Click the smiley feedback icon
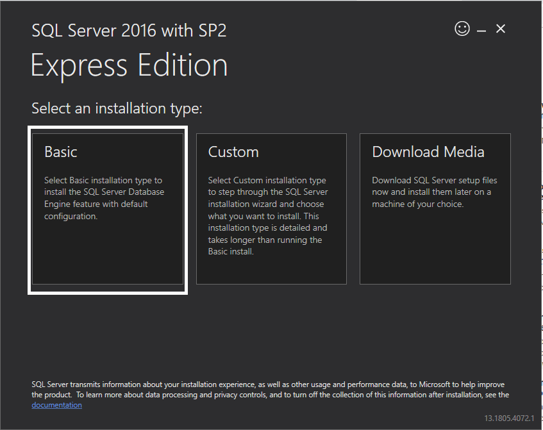 [462, 29]
